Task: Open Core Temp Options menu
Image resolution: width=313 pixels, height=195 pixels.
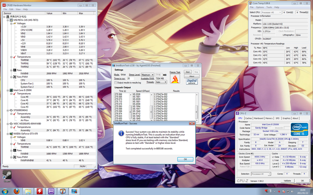Action: (x=260, y=7)
